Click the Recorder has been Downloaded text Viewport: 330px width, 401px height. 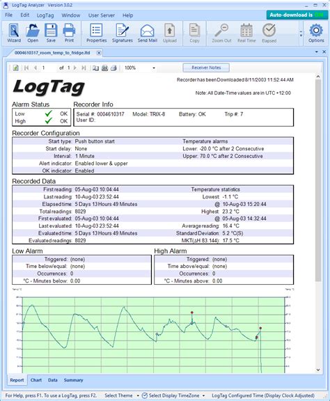pos(235,80)
